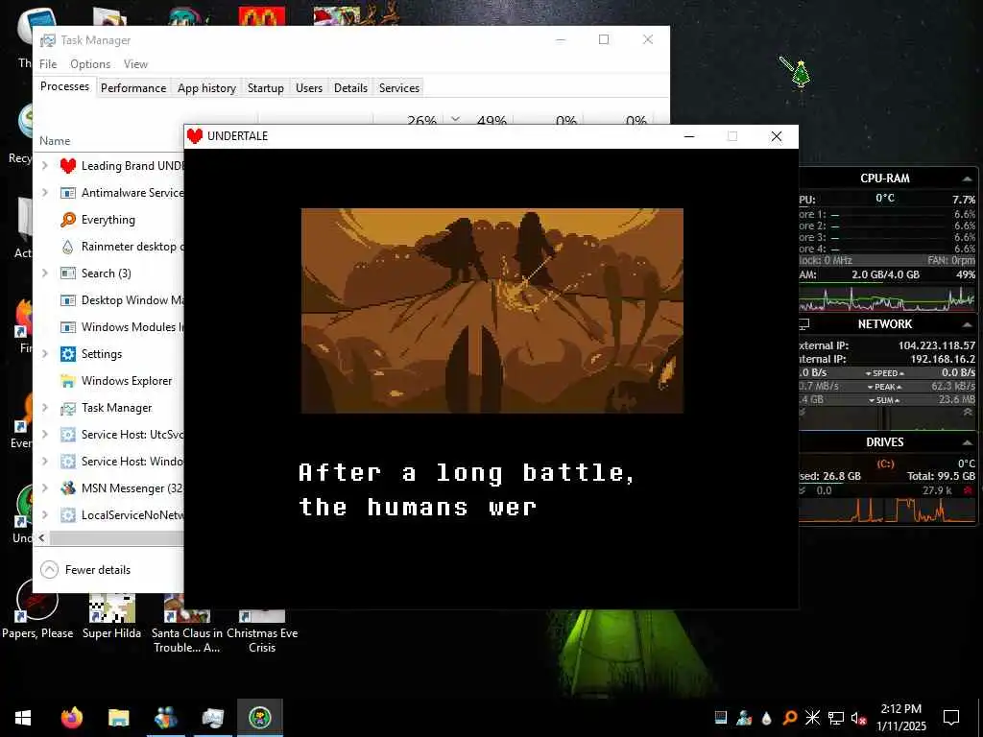Viewport: 983px width, 737px height.
Task: Click PEAK label in Rainmeter network panel
Action: [884, 387]
